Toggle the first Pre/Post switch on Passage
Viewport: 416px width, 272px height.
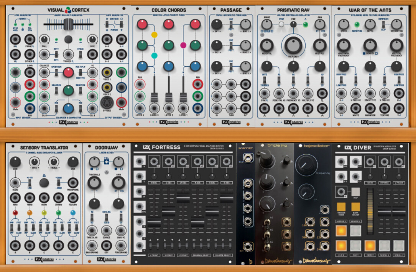[231, 25]
